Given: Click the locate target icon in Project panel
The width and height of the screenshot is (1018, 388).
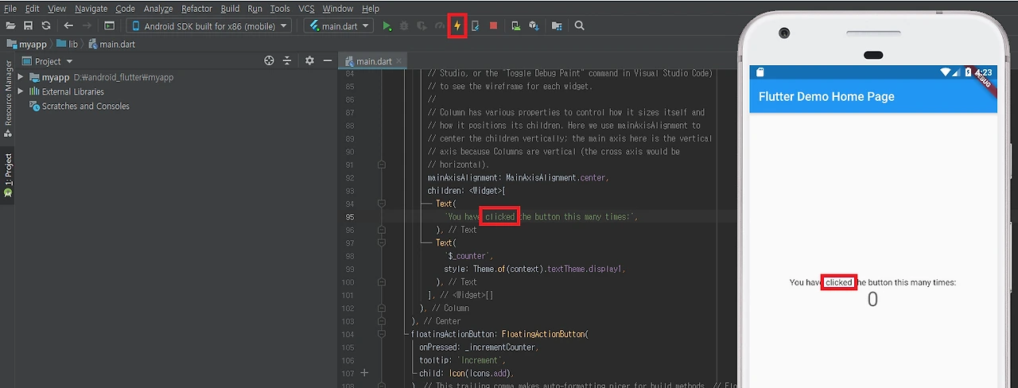Looking at the screenshot, I should pyautogui.click(x=269, y=61).
